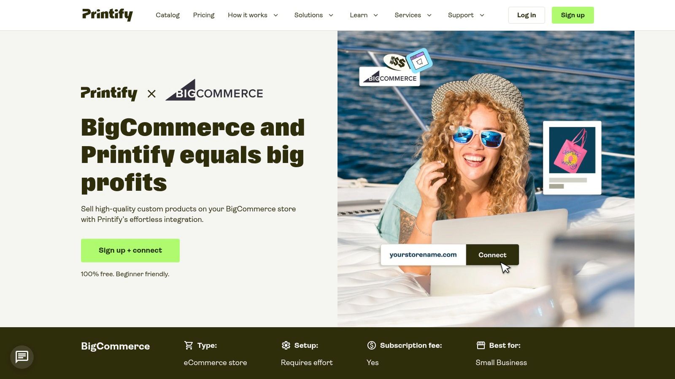The image size is (675, 379).
Task: Open the Learn dropdown menu
Action: tap(364, 15)
